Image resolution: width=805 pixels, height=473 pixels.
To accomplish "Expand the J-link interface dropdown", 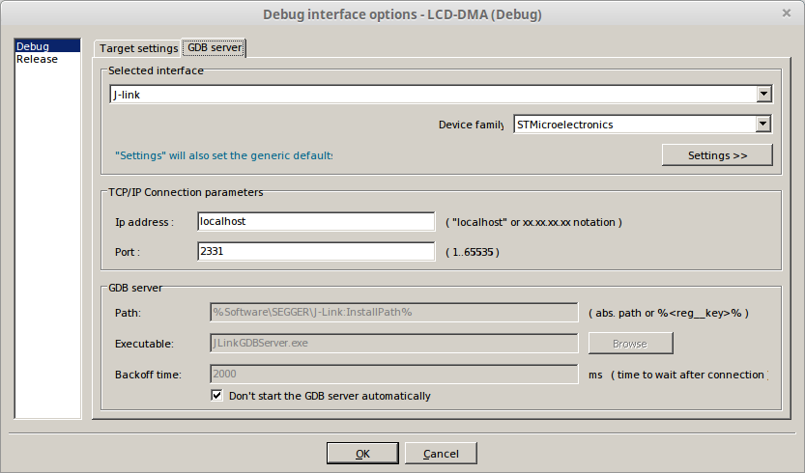I will click(x=763, y=94).
